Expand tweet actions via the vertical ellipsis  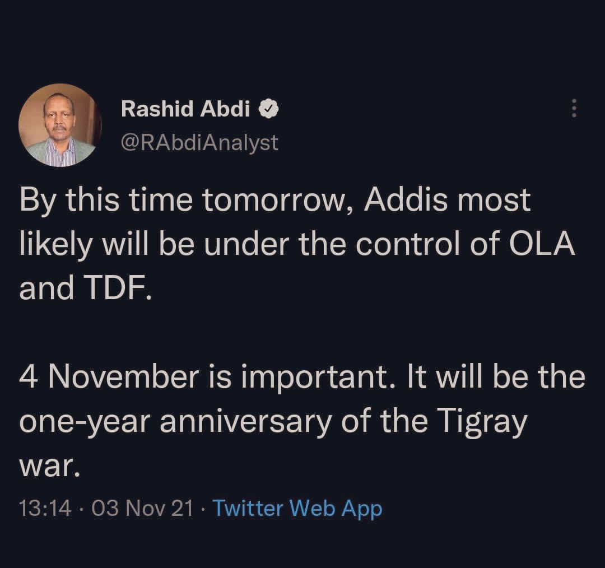[x=573, y=108]
